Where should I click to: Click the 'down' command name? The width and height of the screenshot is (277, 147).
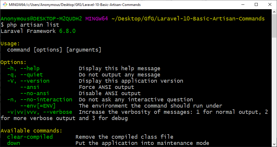[x=13, y=143]
